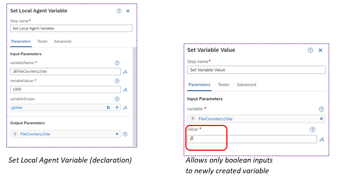Show help for the value parameter

313,130
